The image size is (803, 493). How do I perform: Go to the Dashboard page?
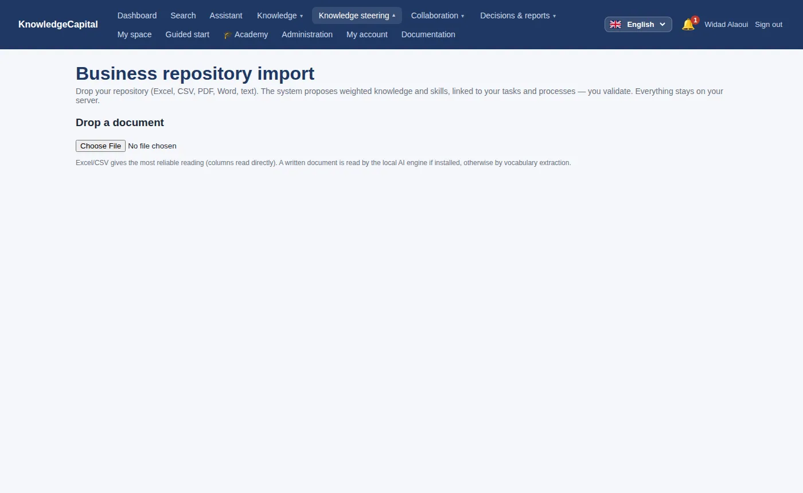[x=137, y=15]
